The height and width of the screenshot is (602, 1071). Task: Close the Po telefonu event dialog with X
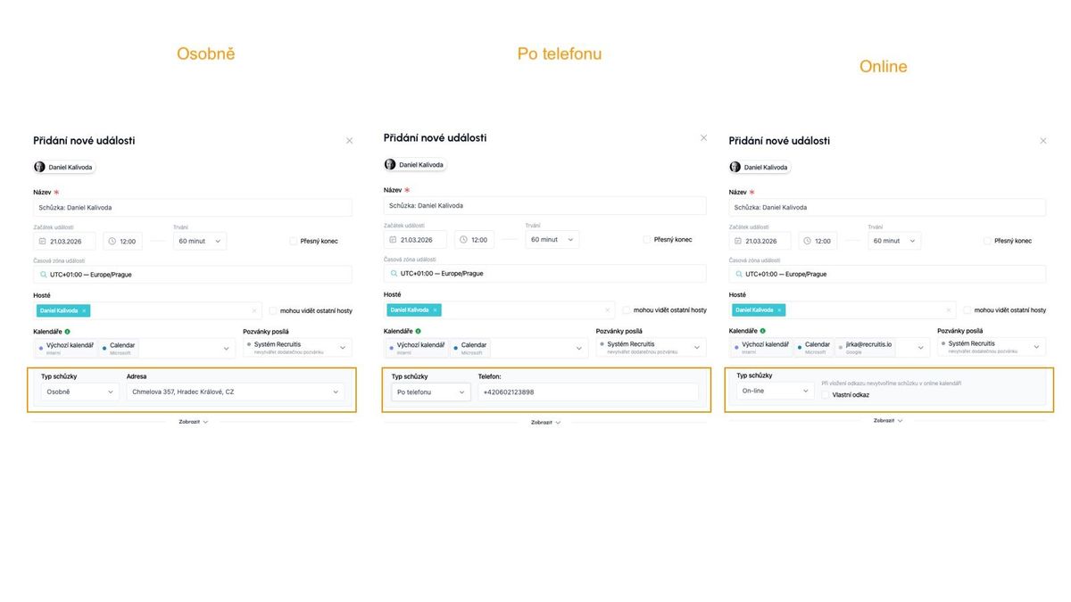(x=703, y=138)
